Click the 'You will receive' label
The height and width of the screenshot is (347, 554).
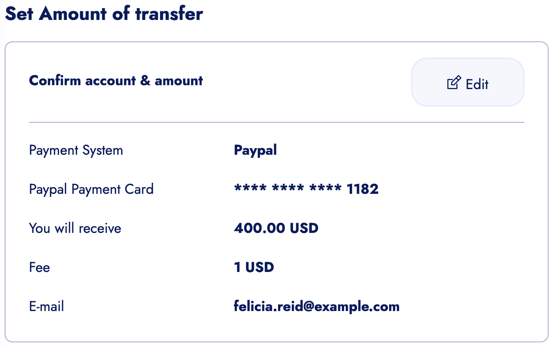point(75,229)
